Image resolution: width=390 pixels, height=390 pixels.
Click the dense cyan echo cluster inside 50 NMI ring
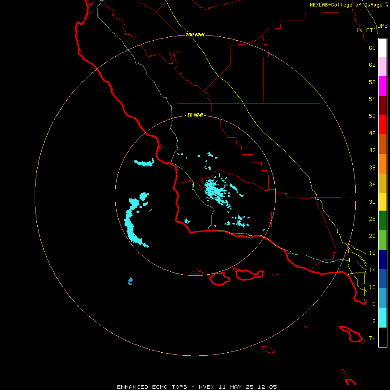point(216,192)
